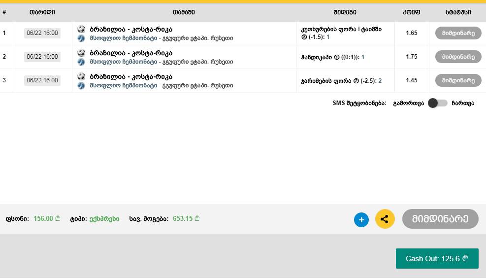486x278 pixels.
Task: Click the SMS შეტყობინება label
Action: pos(359,103)
